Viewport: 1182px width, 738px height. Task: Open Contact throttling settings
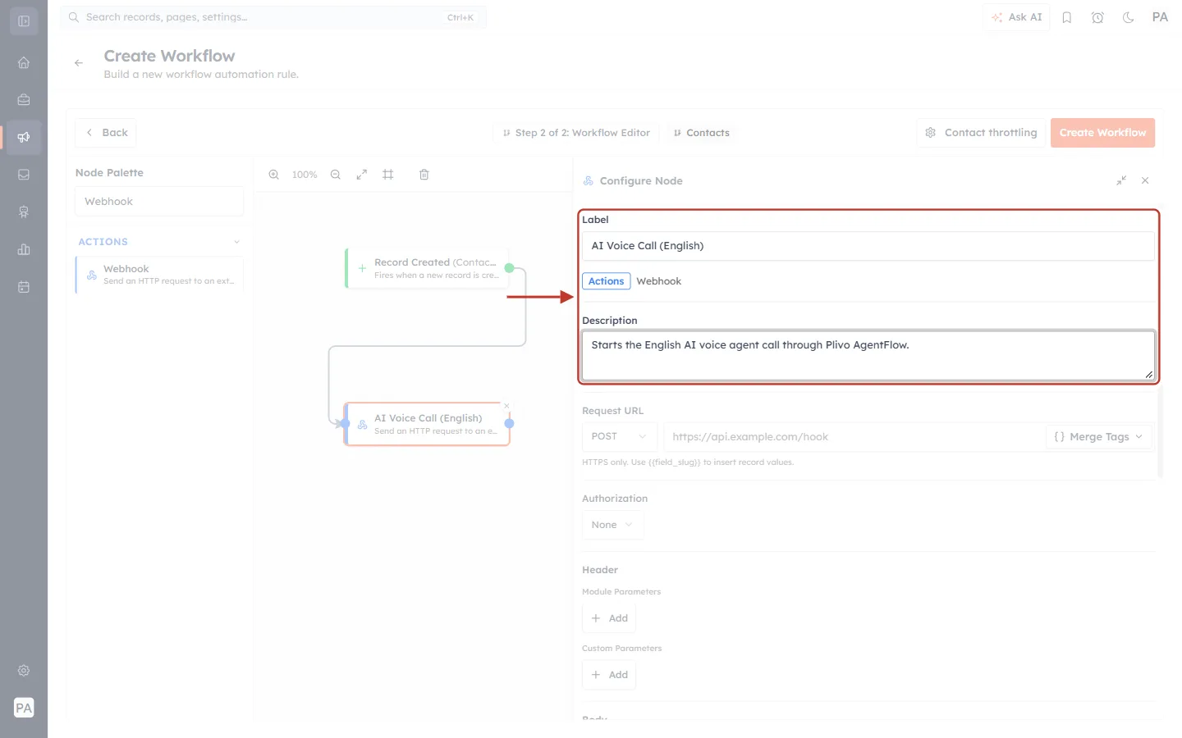point(981,133)
